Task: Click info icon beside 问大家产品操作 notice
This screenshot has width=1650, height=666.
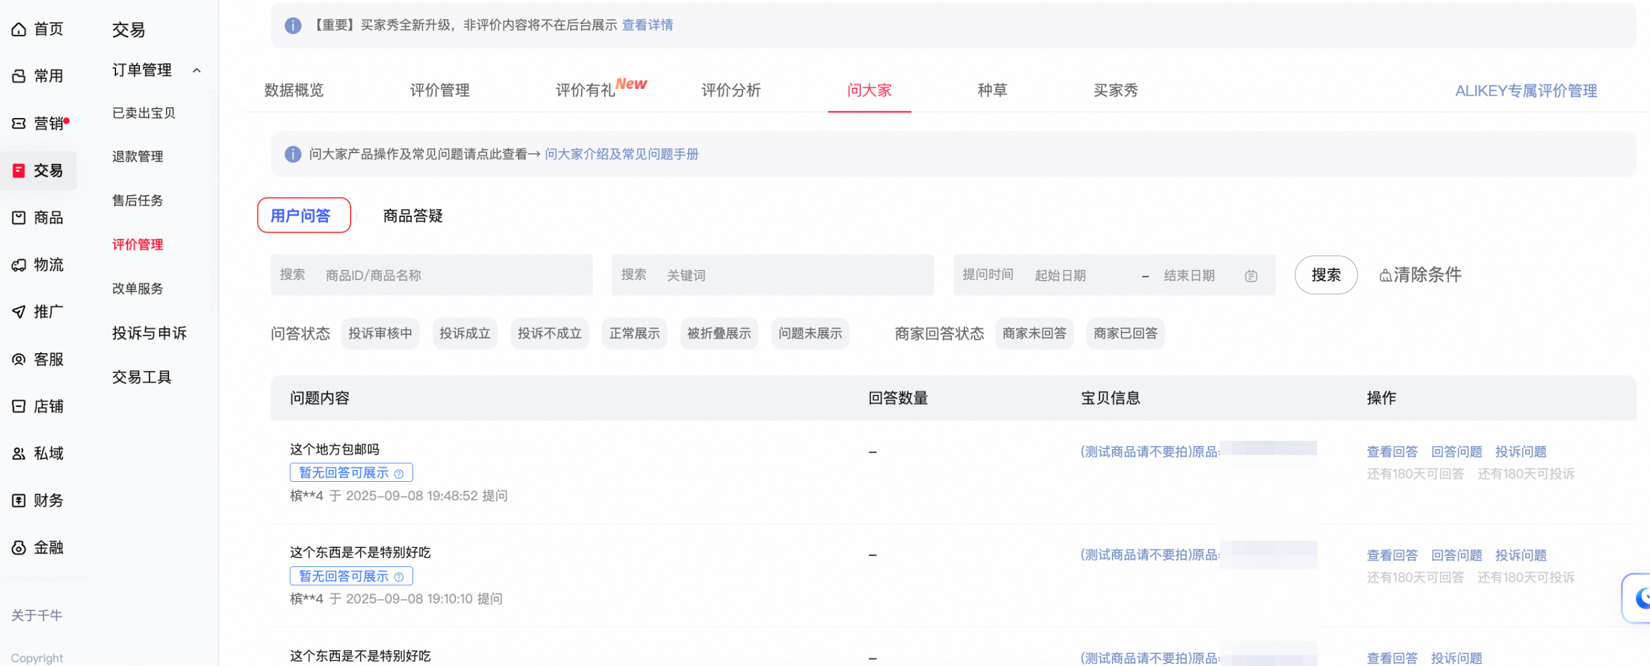Action: click(x=293, y=155)
